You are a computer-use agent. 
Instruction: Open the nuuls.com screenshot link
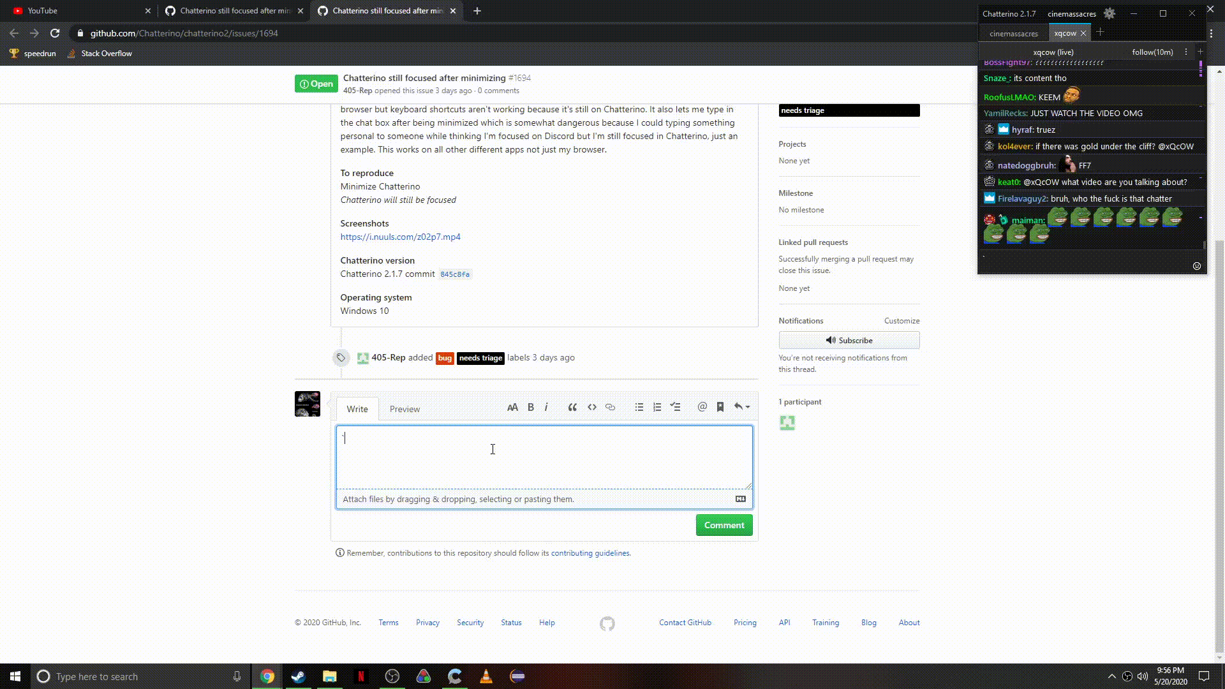coord(399,236)
